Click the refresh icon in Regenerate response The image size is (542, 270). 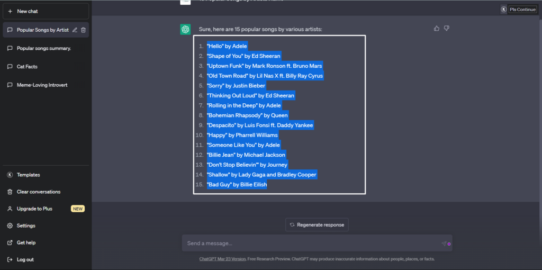click(x=292, y=224)
